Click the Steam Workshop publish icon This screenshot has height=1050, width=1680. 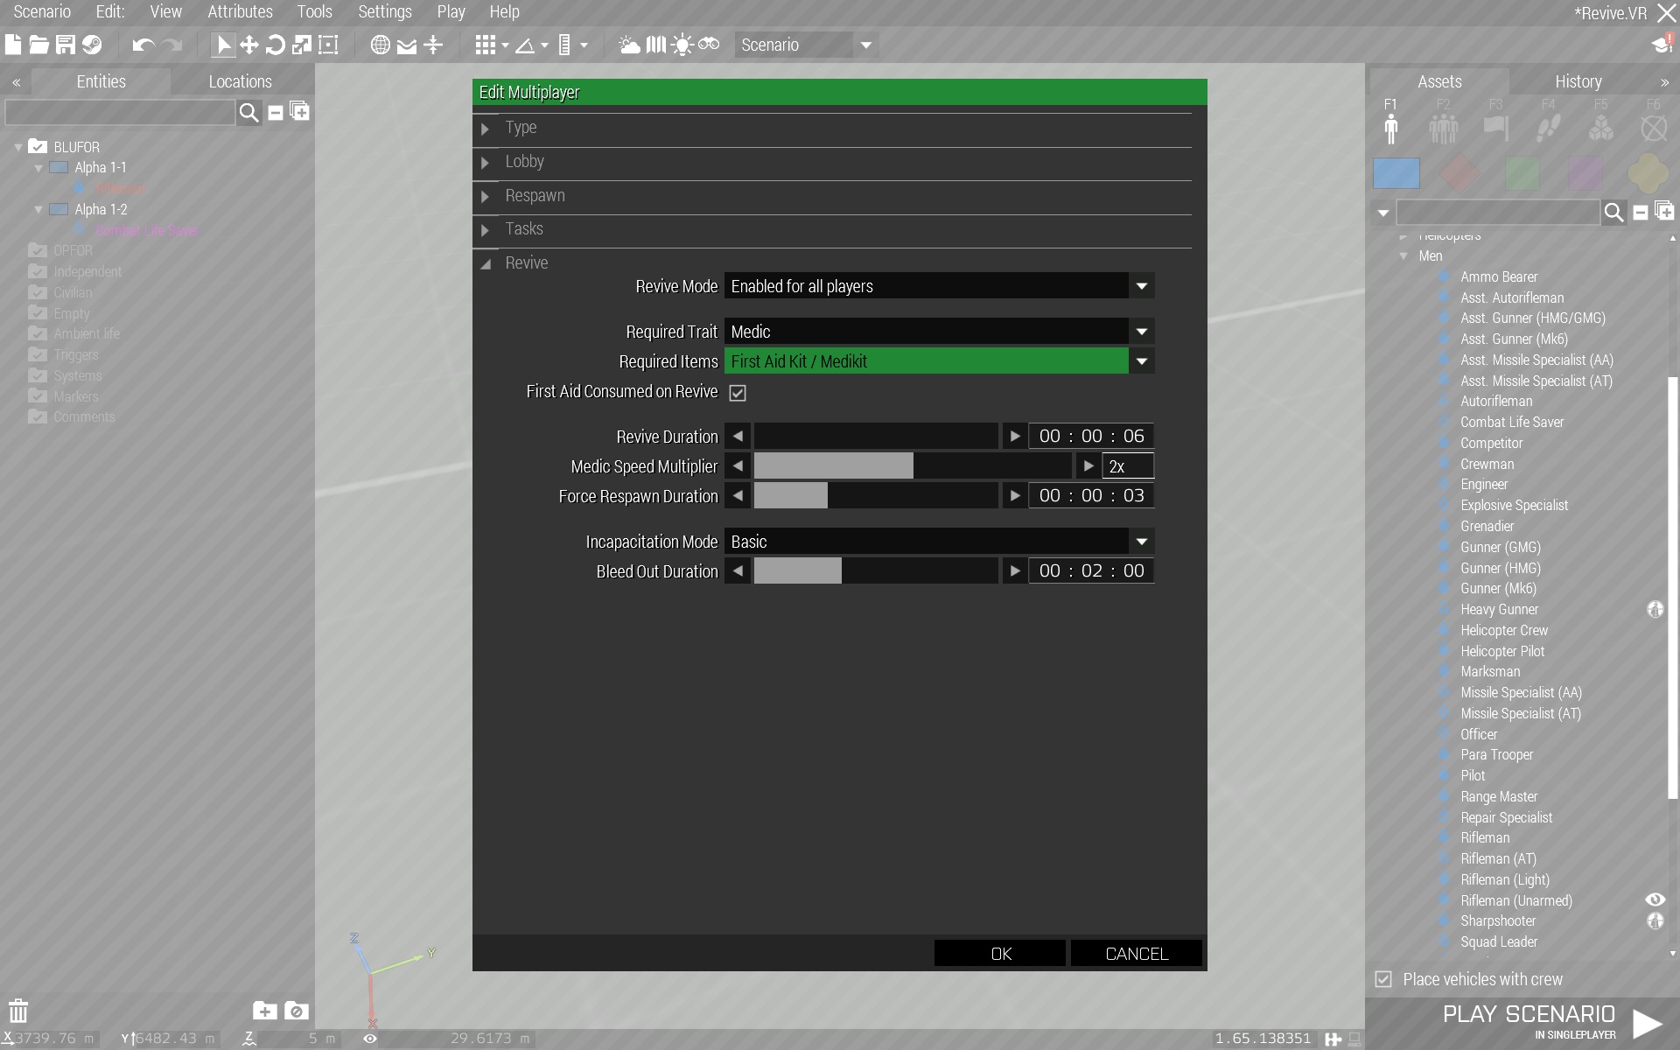click(92, 45)
